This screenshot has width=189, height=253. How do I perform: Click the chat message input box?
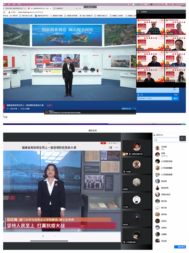[x=154, y=98]
